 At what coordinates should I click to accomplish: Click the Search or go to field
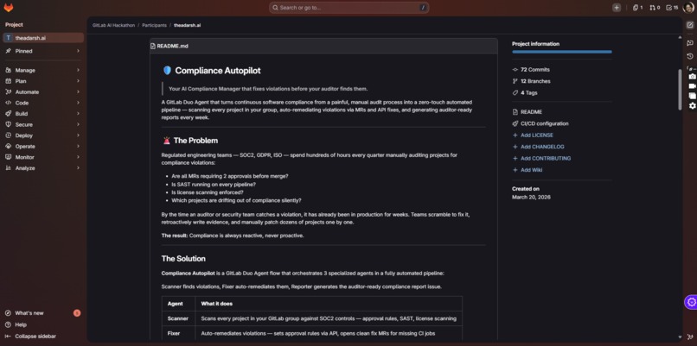point(349,8)
